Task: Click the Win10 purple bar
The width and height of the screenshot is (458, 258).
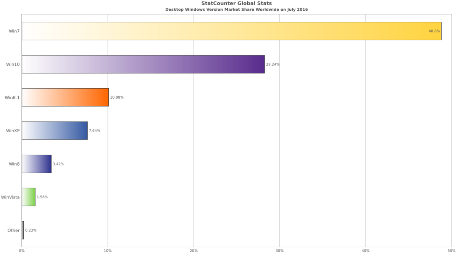Action: [x=143, y=64]
